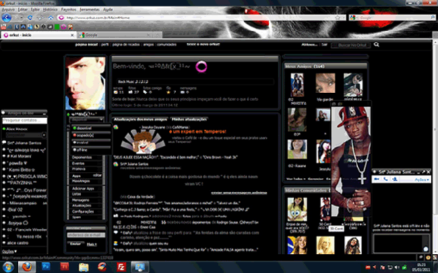Click the Firefox back button
The width and height of the screenshot is (438, 273).
point(7,17)
